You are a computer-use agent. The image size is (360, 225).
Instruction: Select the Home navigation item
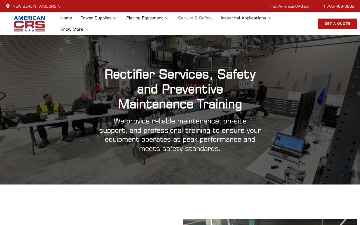(66, 18)
